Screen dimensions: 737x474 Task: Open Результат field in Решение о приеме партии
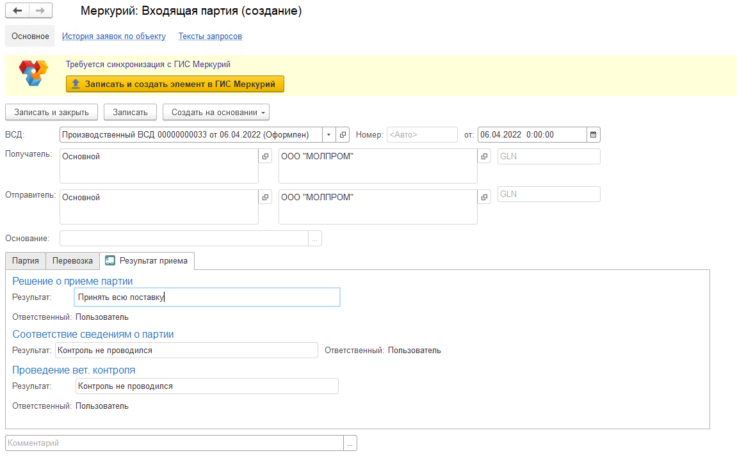pyautogui.click(x=207, y=297)
